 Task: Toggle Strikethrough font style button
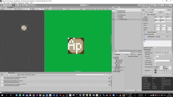click(x=163, y=54)
